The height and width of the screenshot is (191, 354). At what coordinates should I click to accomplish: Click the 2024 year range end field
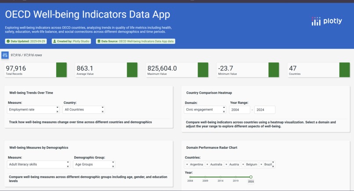point(264,110)
